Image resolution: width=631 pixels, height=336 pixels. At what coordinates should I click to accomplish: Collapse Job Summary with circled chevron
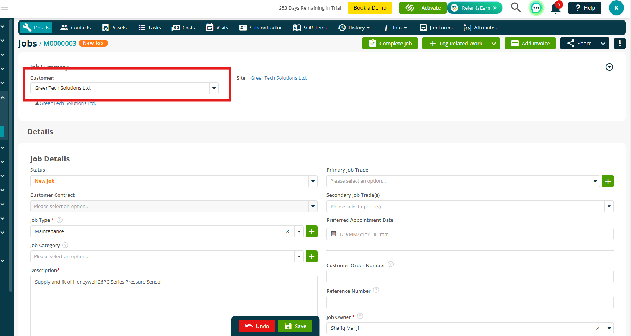click(609, 67)
